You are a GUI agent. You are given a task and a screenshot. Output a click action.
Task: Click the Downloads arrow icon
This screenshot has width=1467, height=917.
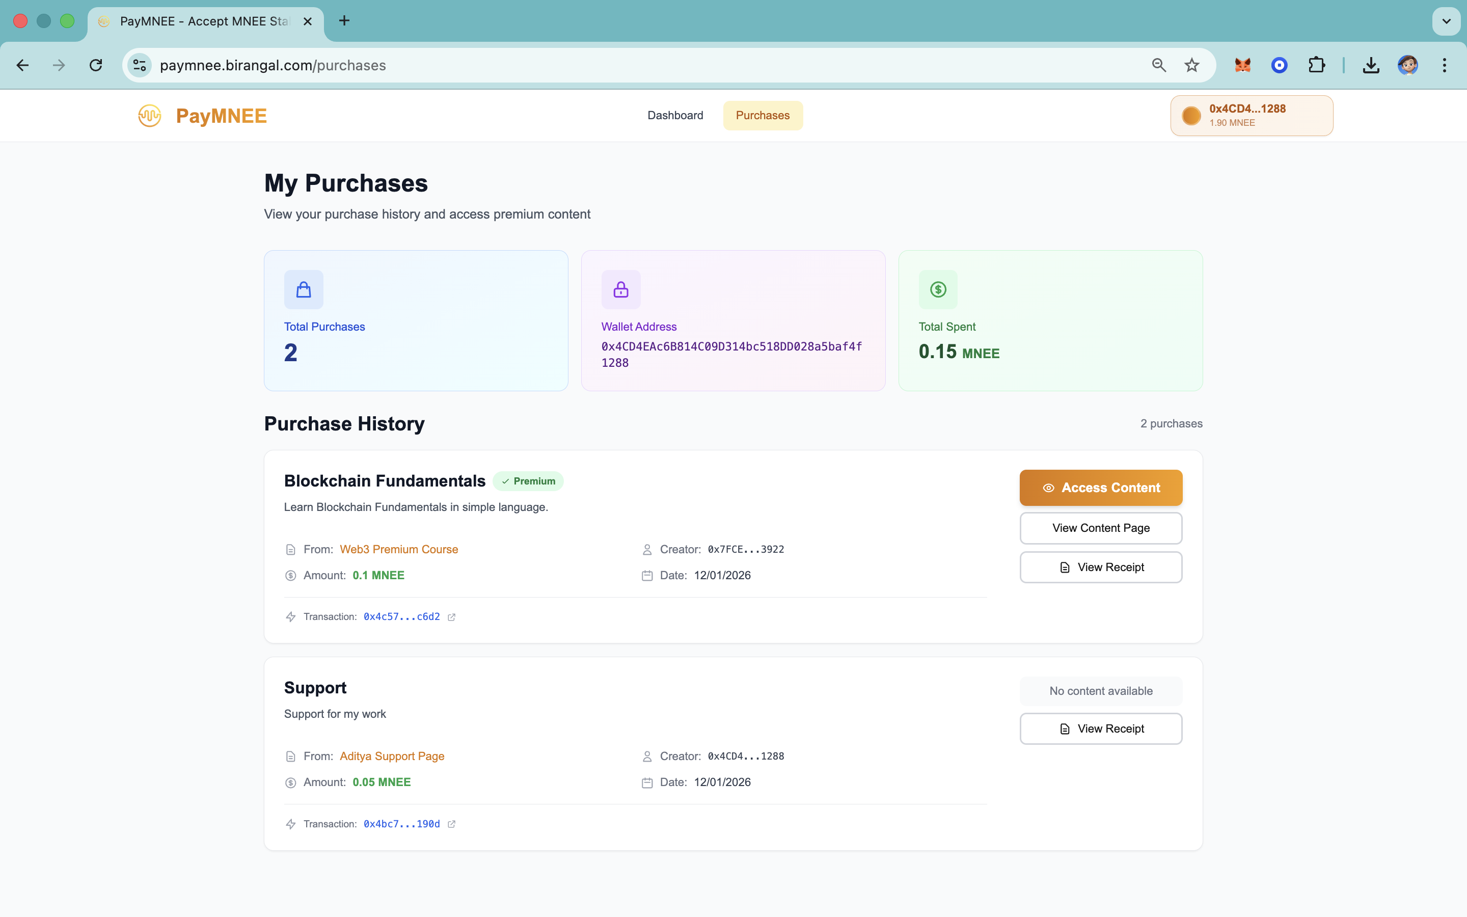click(1371, 65)
